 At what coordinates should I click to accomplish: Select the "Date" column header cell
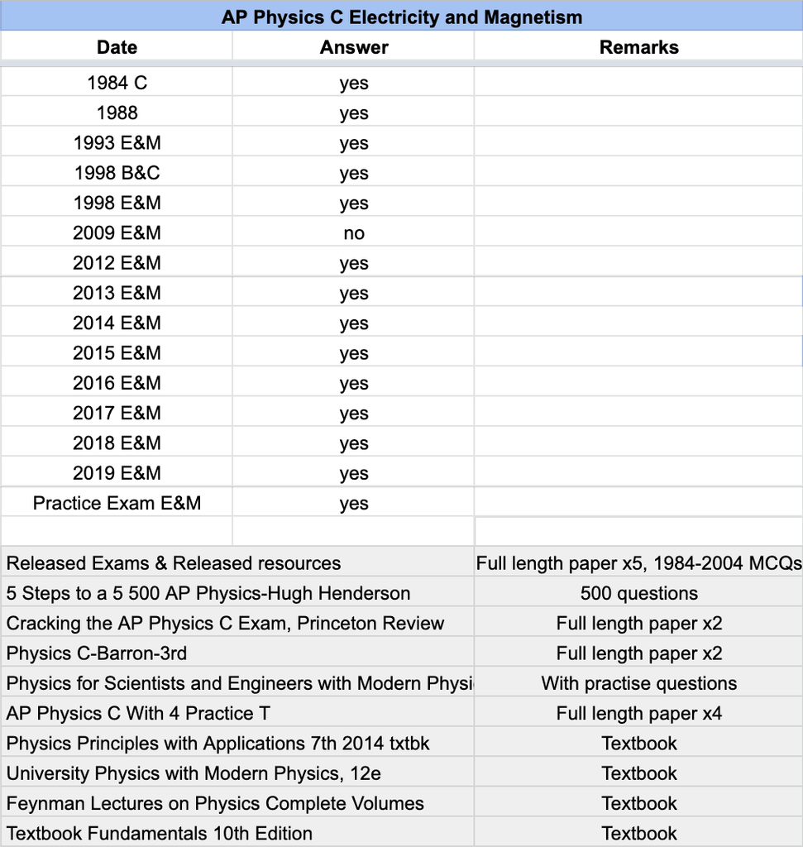pyautogui.click(x=117, y=47)
